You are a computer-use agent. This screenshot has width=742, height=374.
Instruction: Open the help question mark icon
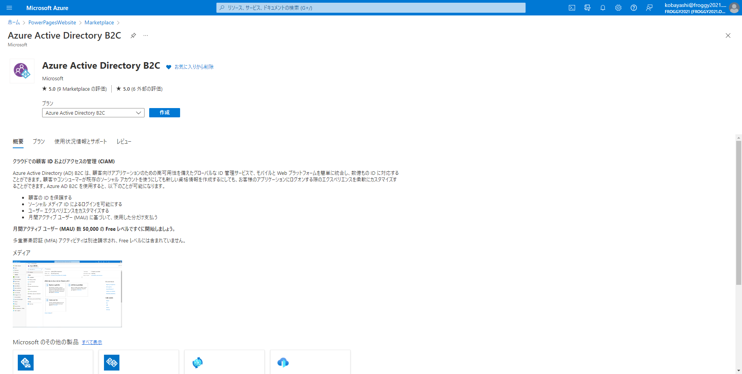(x=634, y=8)
